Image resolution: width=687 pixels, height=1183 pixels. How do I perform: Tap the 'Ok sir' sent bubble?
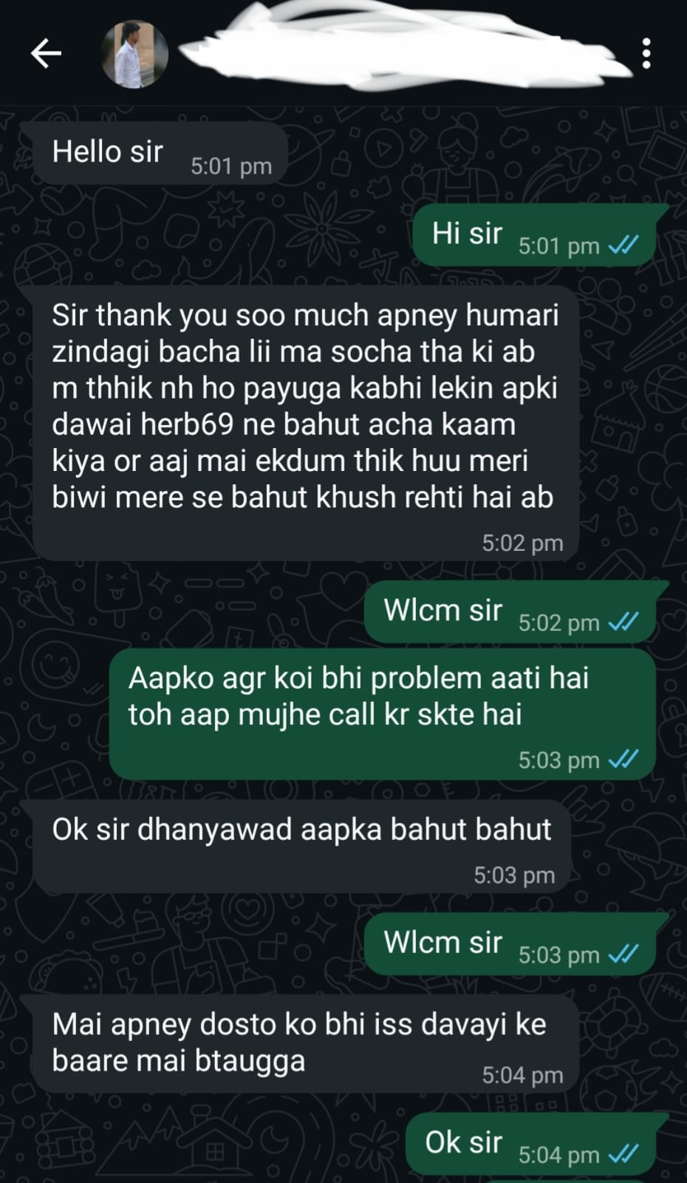coord(531,1144)
